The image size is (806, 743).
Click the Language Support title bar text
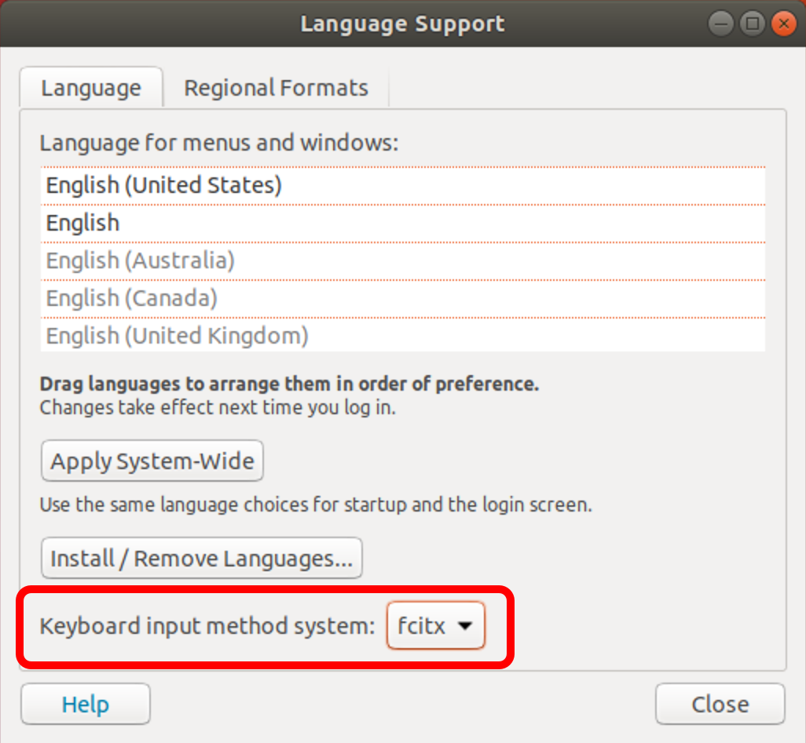pos(402,24)
